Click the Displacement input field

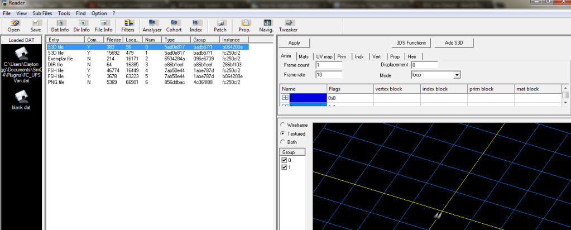click(x=424, y=65)
